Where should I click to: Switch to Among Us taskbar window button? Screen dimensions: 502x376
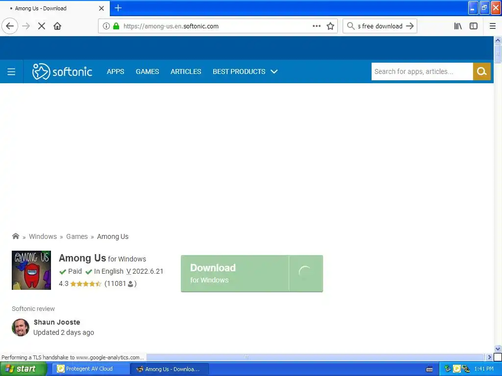coord(169,369)
